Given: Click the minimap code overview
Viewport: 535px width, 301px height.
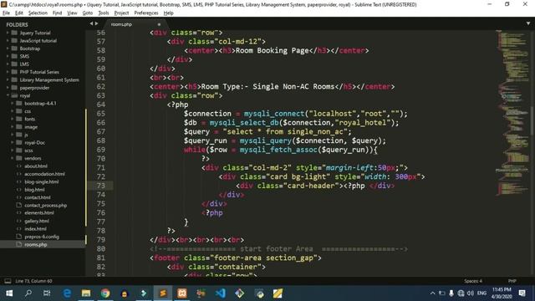Looking at the screenshot, I should coord(512,113).
